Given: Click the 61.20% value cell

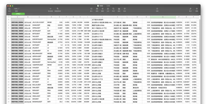Looking at the screenshot, I should click(x=193, y=25).
